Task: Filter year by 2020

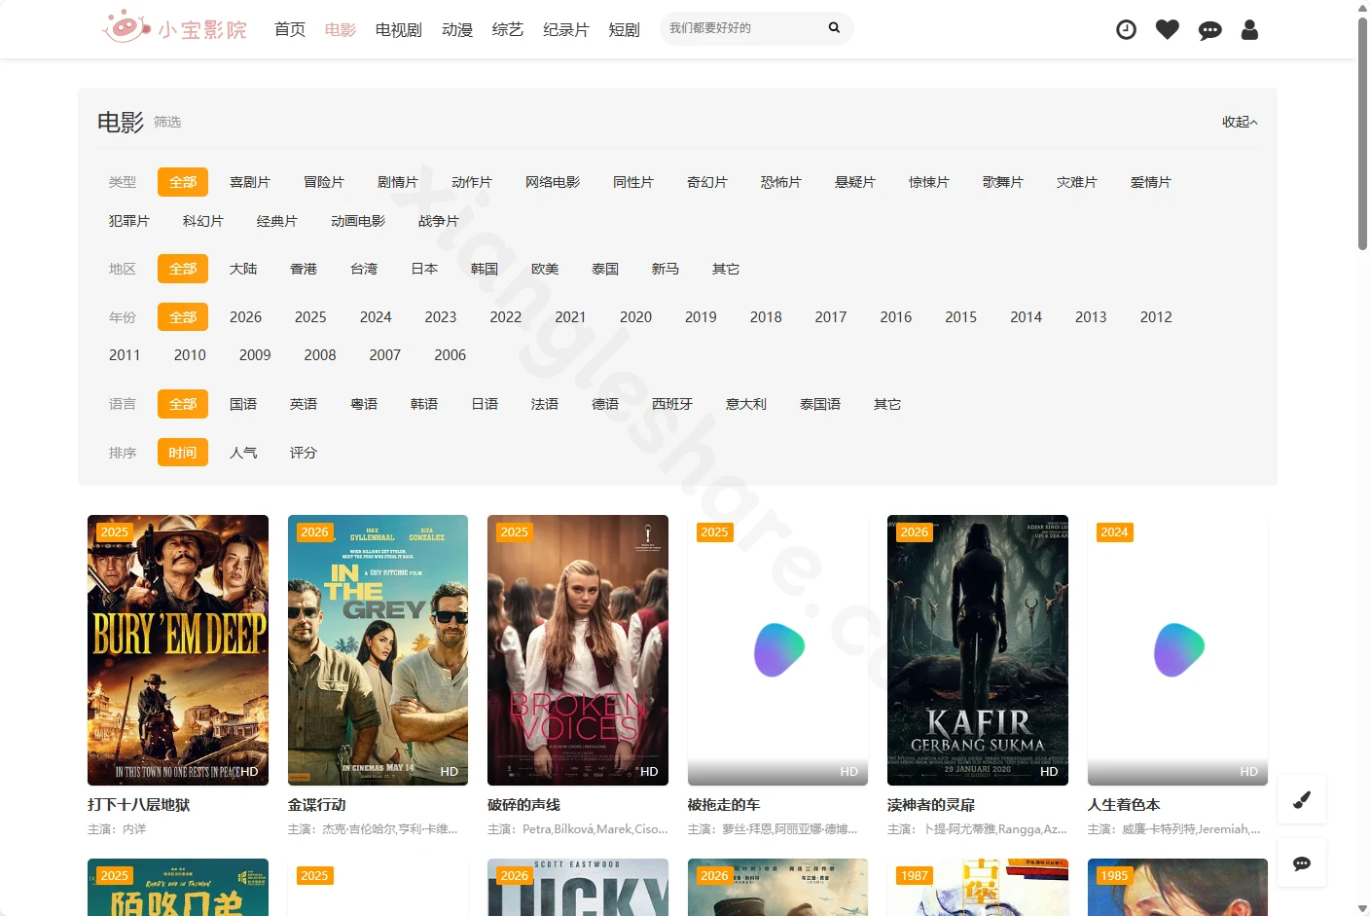Action: coord(635,317)
